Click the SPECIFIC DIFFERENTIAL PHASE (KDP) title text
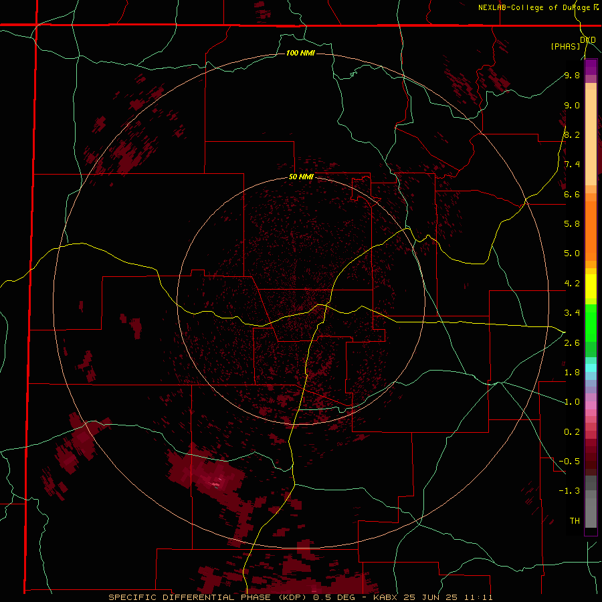This screenshot has height=602, width=602. [x=209, y=597]
